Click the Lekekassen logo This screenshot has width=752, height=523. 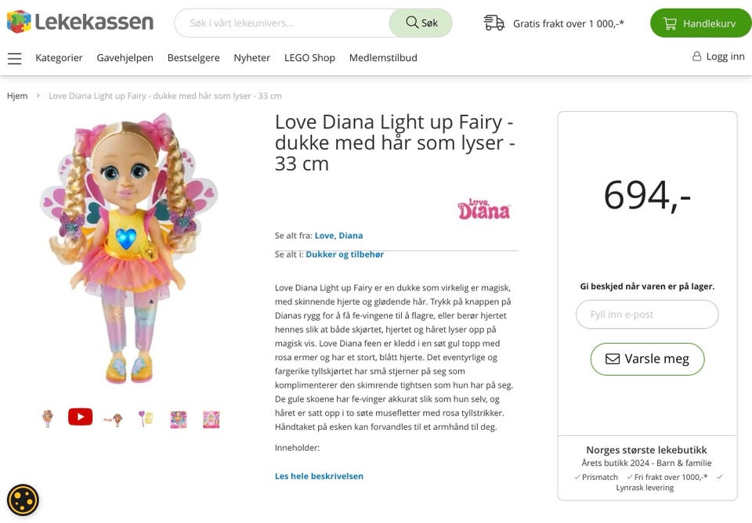80,22
